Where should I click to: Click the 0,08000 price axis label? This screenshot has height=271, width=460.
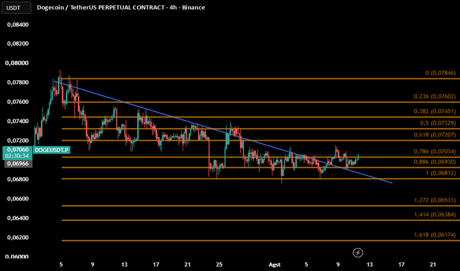(x=17, y=63)
